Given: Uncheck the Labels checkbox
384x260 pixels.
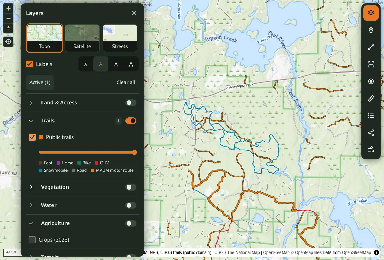Looking at the screenshot, I should 29,64.
